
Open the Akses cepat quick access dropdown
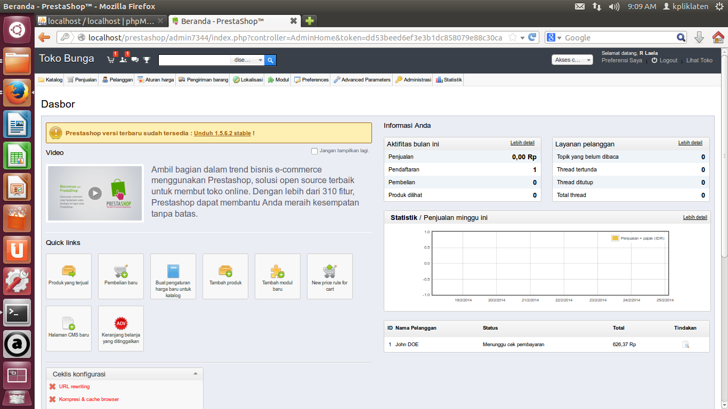(x=572, y=60)
